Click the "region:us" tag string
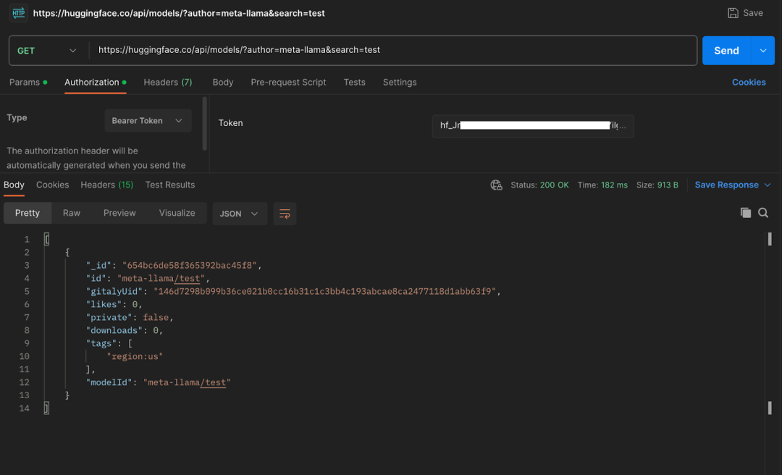 click(x=135, y=356)
